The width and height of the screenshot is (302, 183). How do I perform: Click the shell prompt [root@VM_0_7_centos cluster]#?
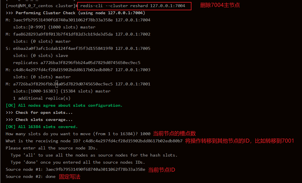pyautogui.click(x=42, y=6)
